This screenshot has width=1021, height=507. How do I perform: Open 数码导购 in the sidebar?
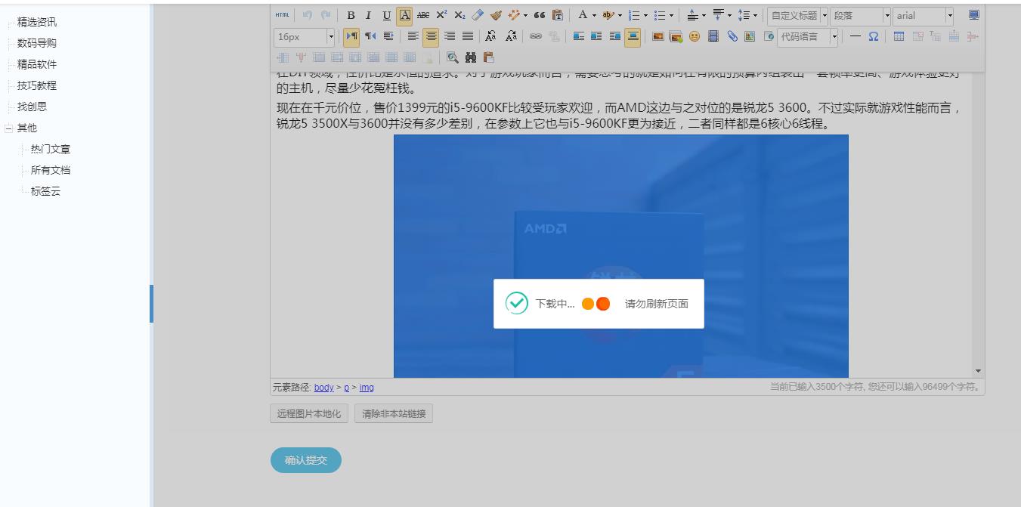37,44
